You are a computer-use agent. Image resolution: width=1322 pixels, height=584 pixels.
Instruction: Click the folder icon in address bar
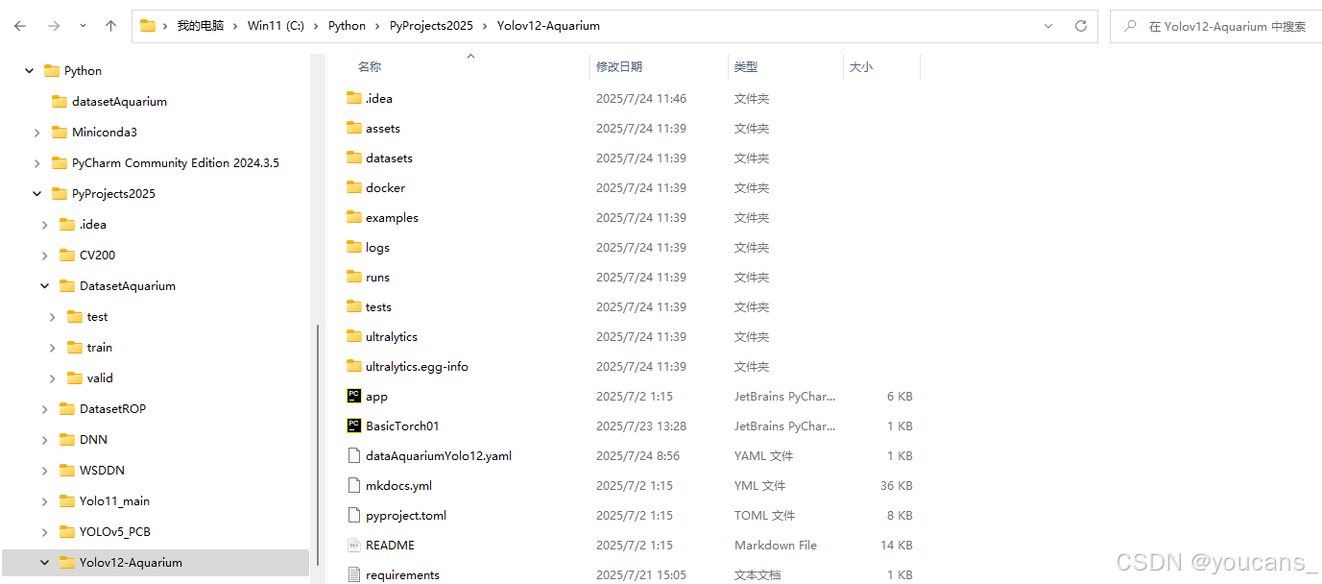pyautogui.click(x=148, y=26)
